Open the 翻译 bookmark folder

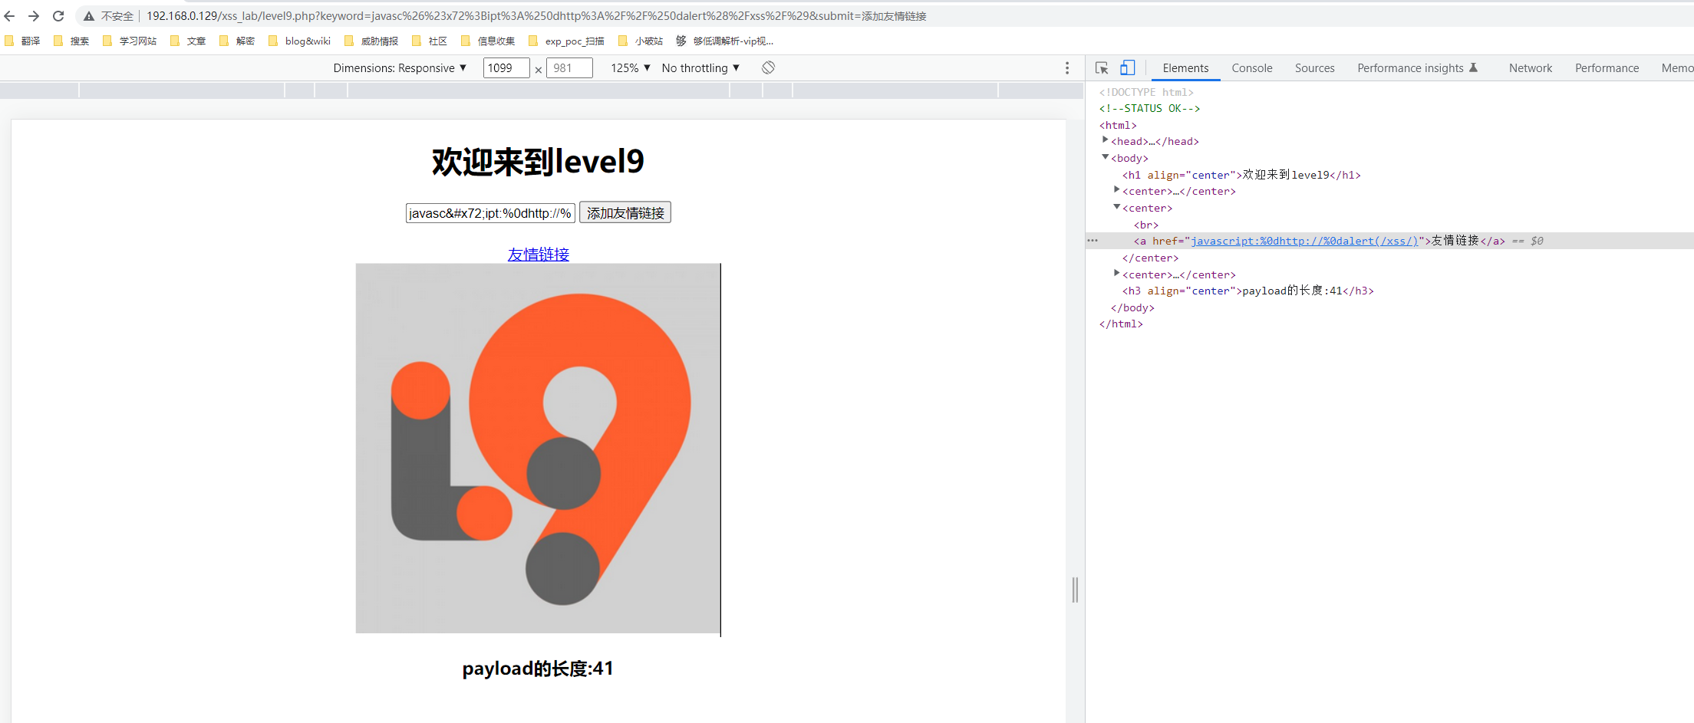[22, 41]
